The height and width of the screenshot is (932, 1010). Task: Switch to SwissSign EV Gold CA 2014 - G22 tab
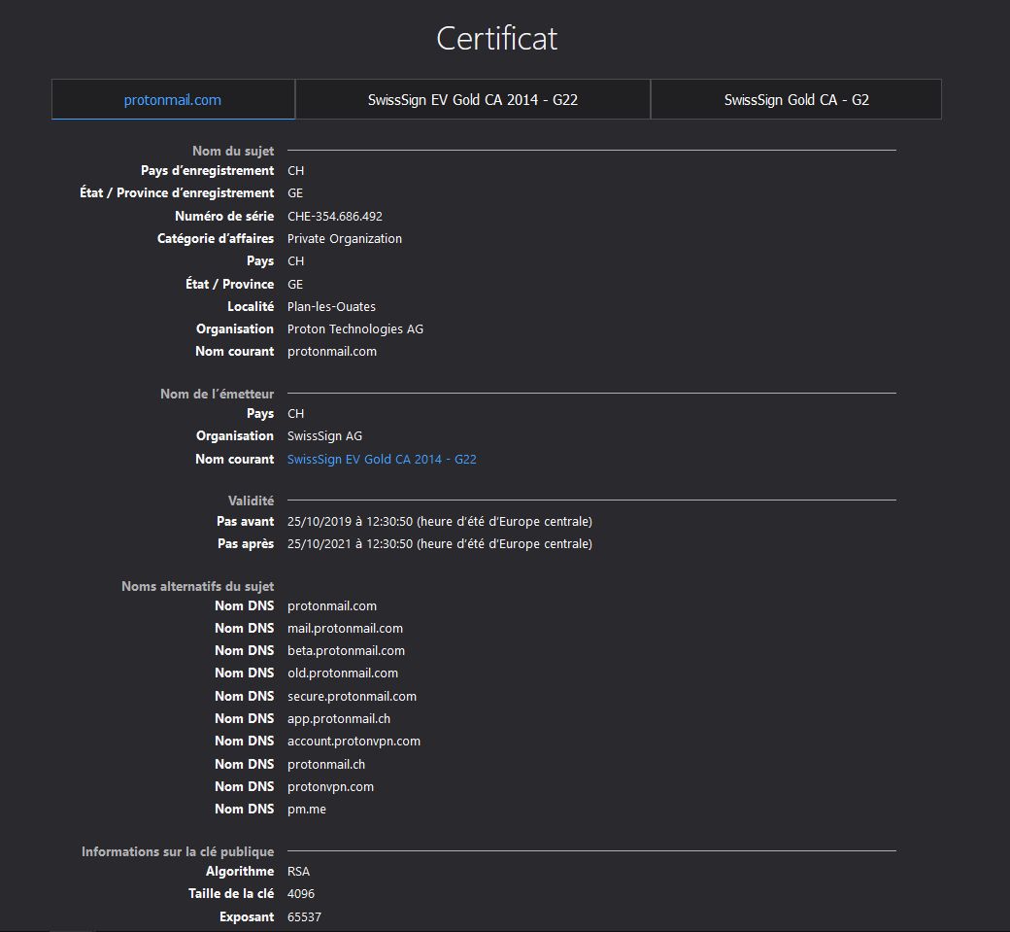(473, 100)
